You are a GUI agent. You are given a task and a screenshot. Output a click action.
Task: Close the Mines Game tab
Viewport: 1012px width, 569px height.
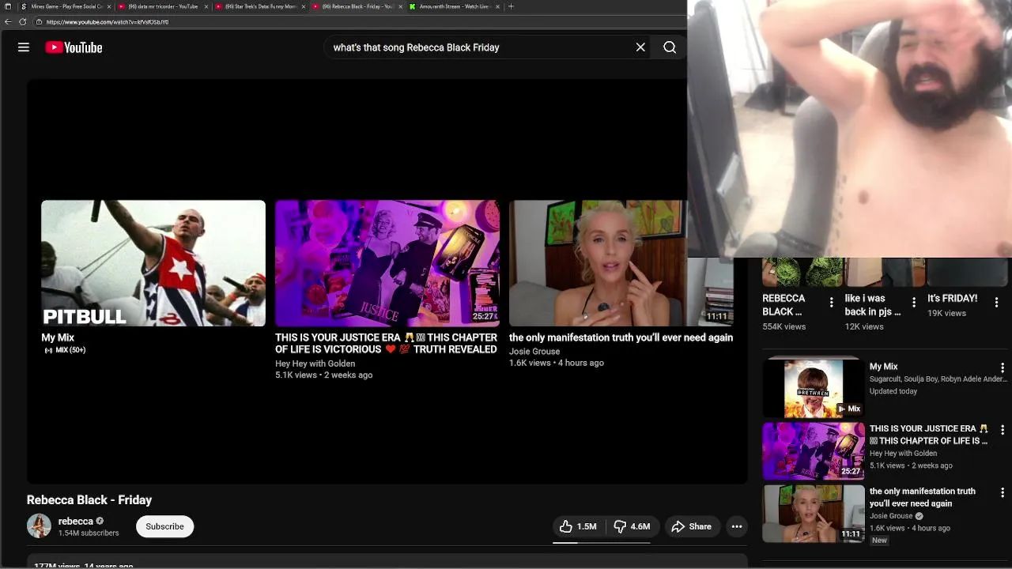109,6
